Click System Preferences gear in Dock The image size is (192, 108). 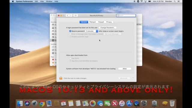tap(144, 103)
